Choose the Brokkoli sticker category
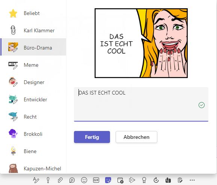Screen dimensions: 217x185 point(33,134)
